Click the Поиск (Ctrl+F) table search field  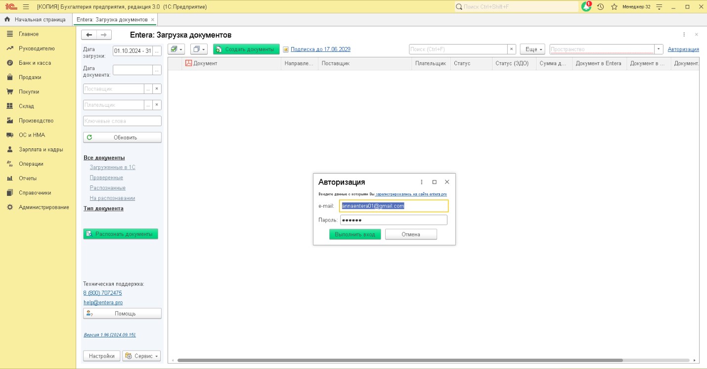(x=458, y=49)
